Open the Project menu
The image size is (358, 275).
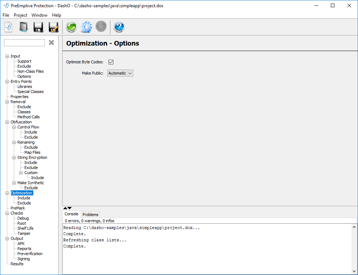click(x=20, y=15)
